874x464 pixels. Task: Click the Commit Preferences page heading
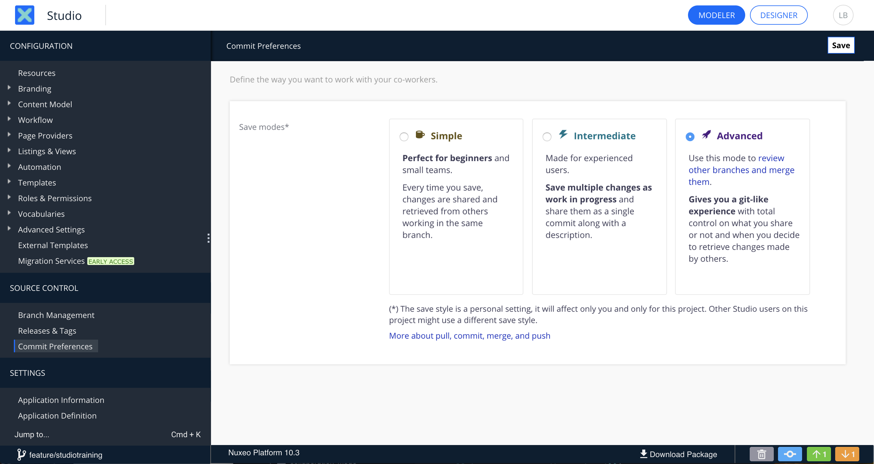coord(263,46)
